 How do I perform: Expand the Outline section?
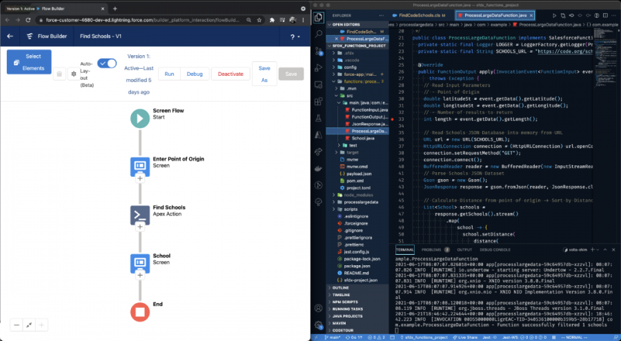point(357,287)
